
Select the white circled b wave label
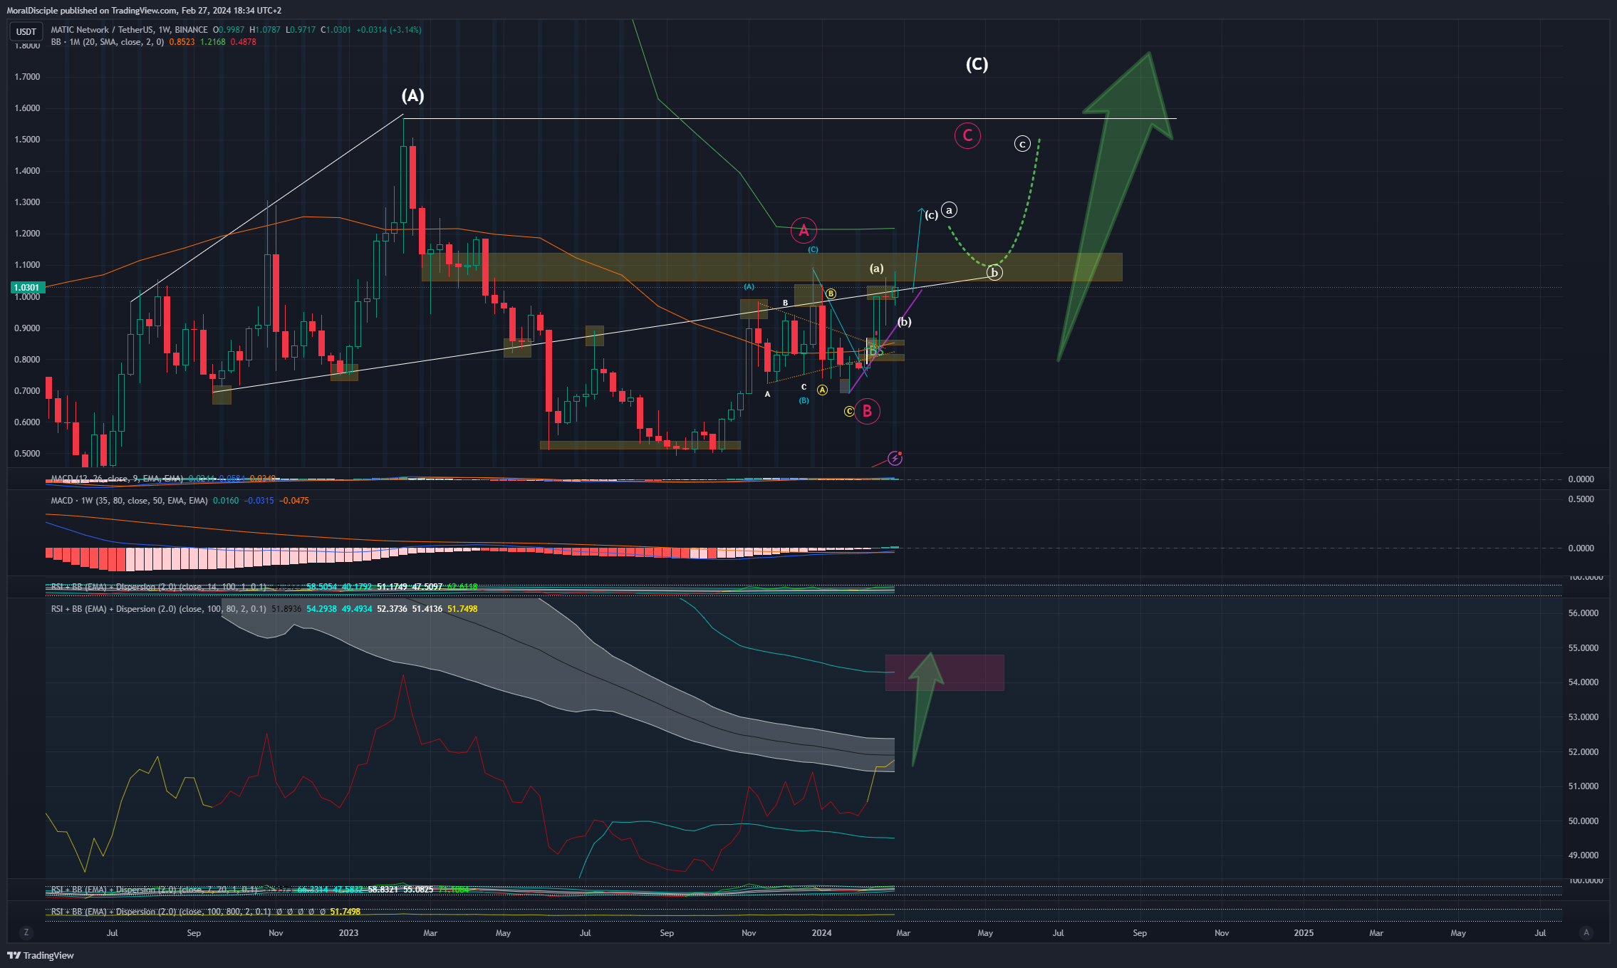point(994,272)
